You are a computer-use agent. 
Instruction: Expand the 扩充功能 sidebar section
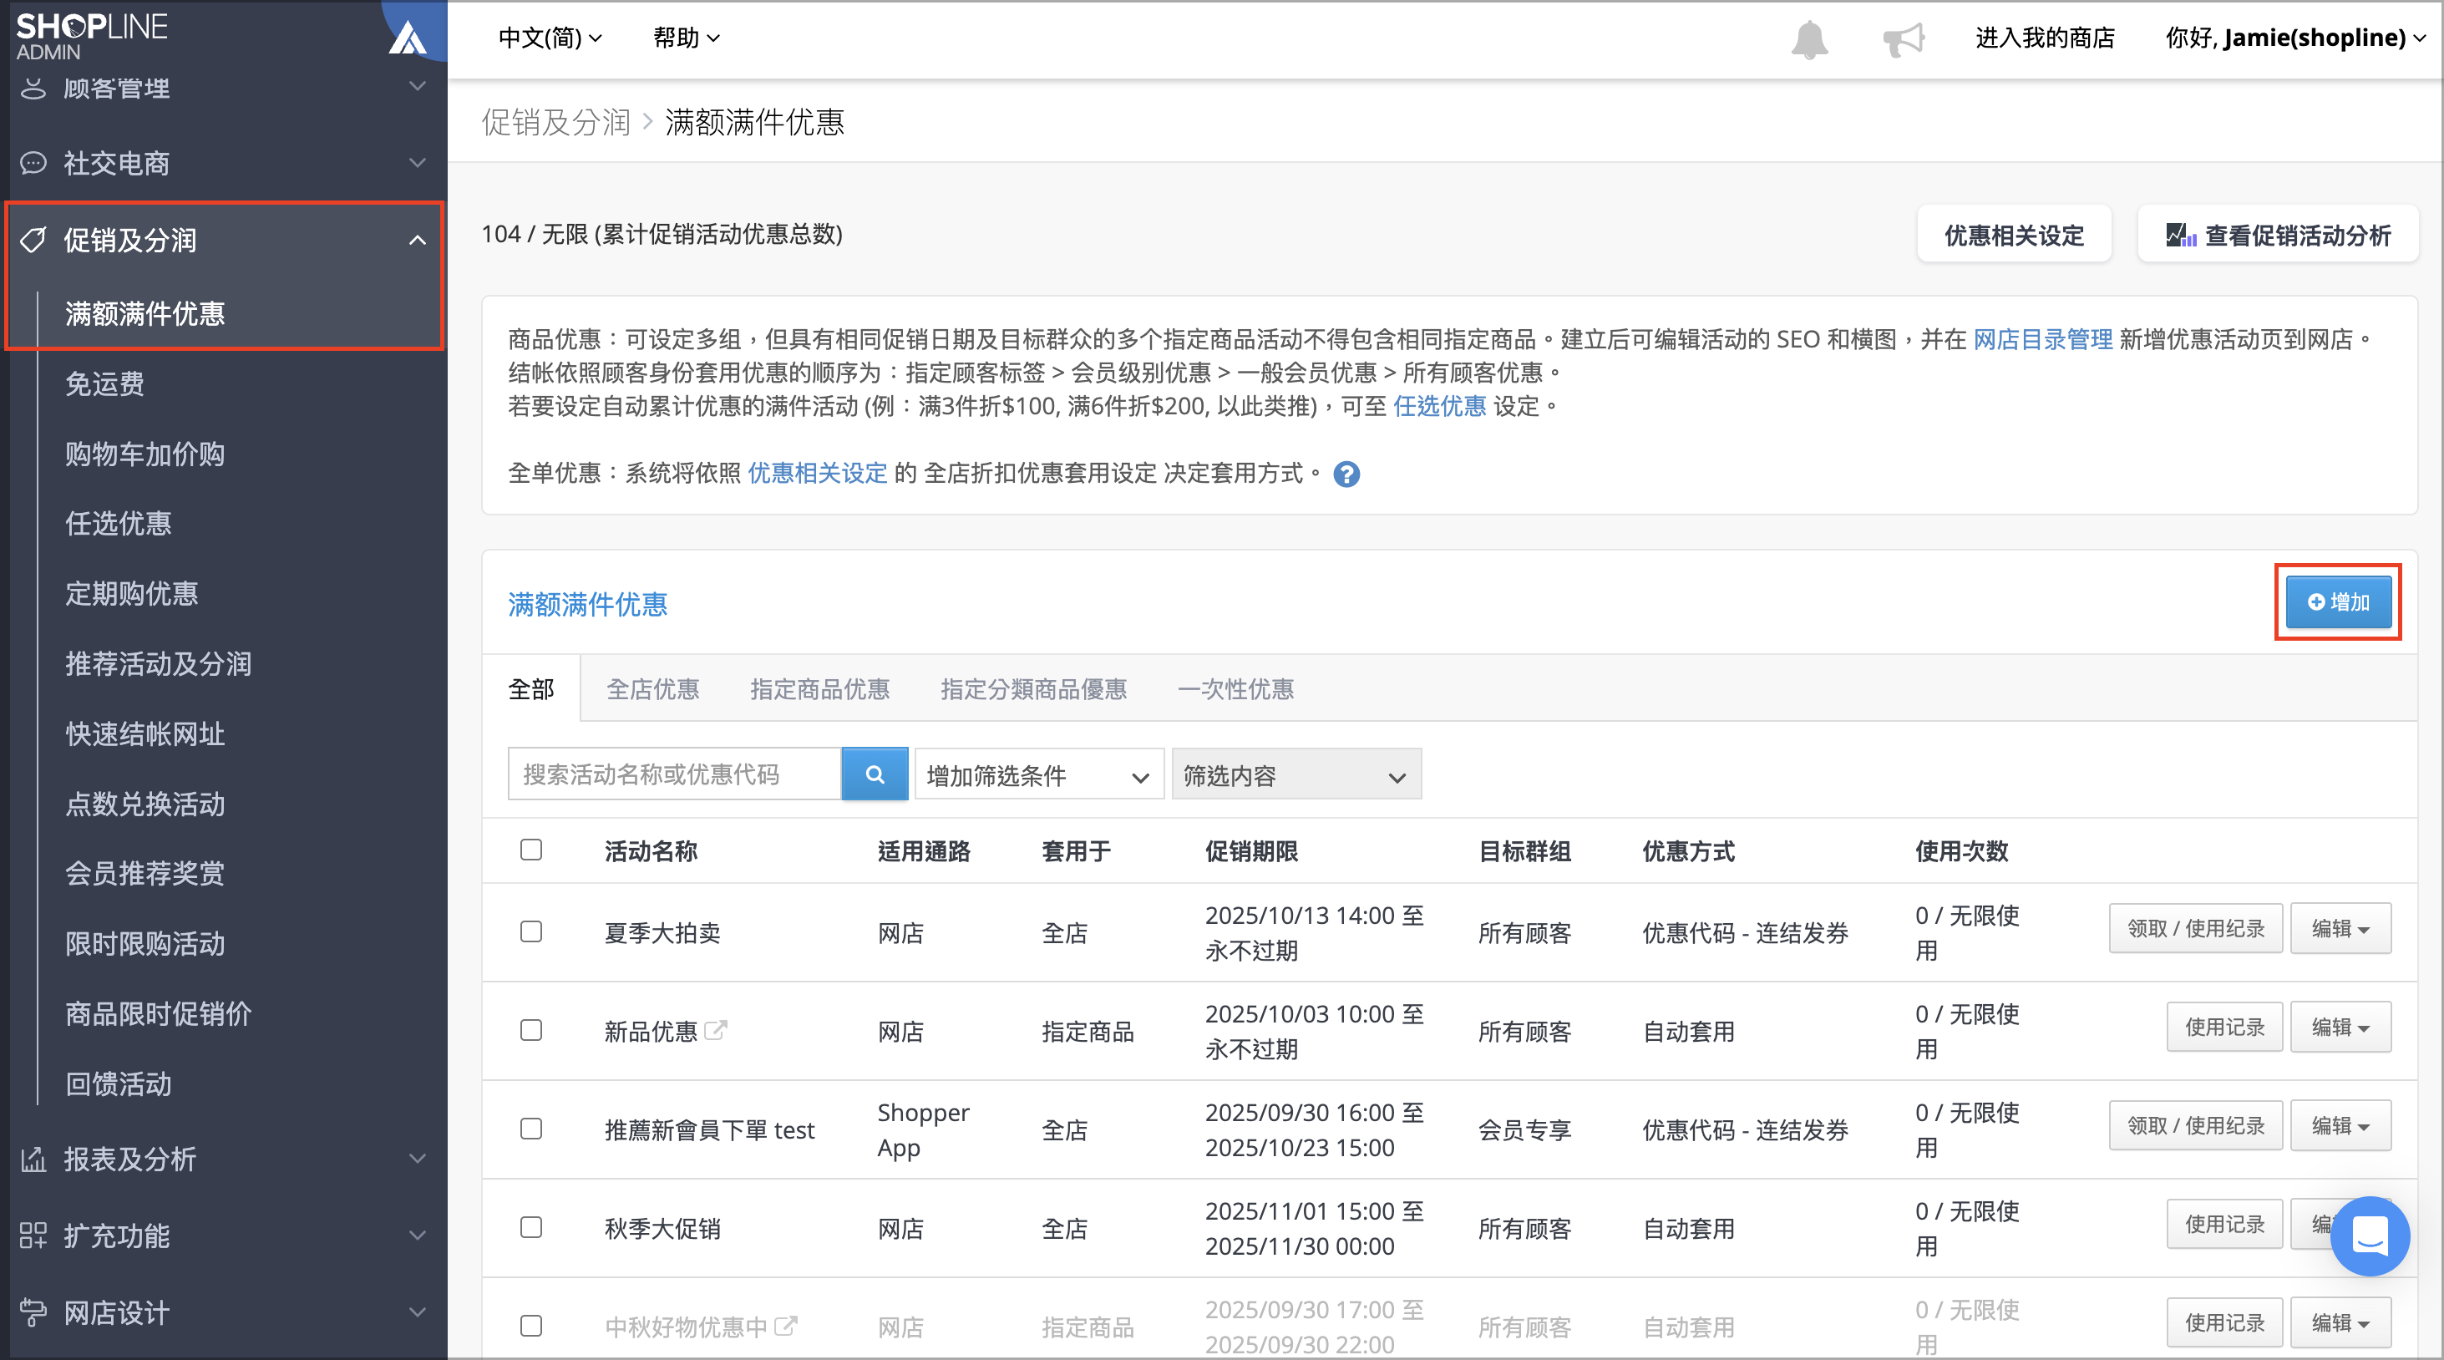[x=417, y=1236]
